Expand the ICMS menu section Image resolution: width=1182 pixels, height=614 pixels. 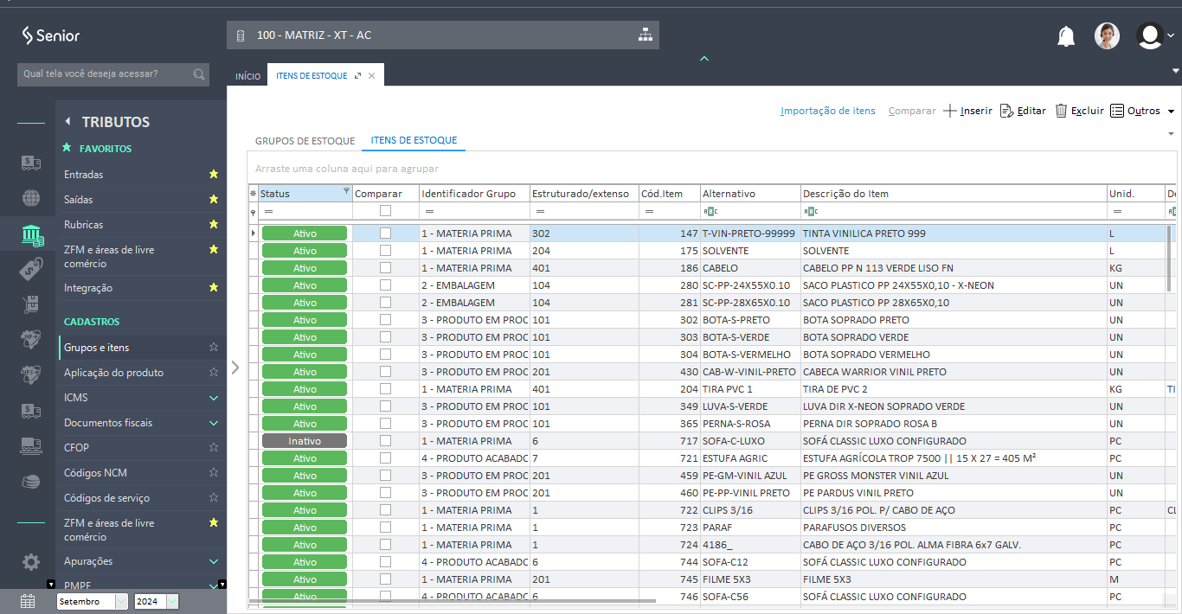(214, 398)
